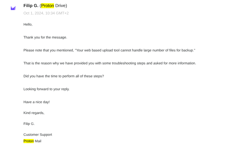Click the Hello greeting line

click(28, 24)
